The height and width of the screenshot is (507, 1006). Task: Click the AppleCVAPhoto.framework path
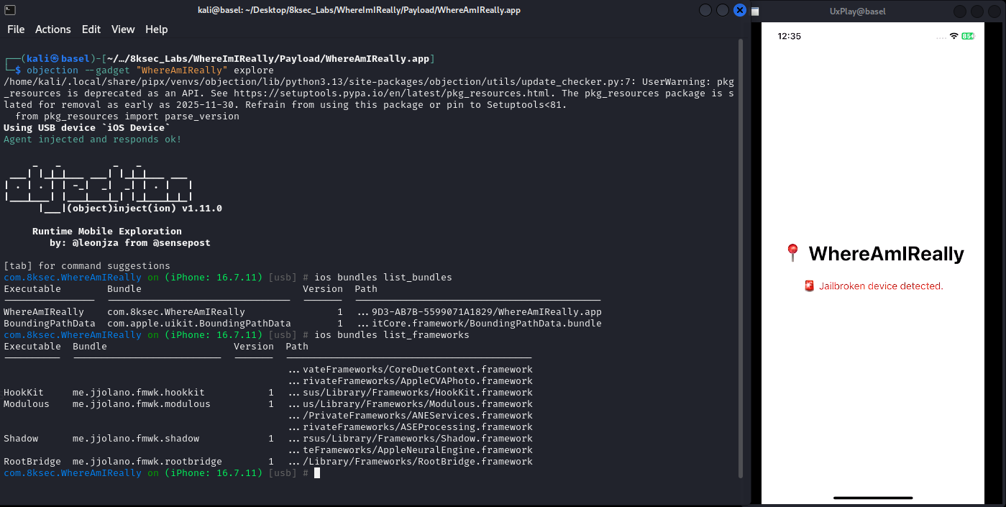click(x=411, y=381)
